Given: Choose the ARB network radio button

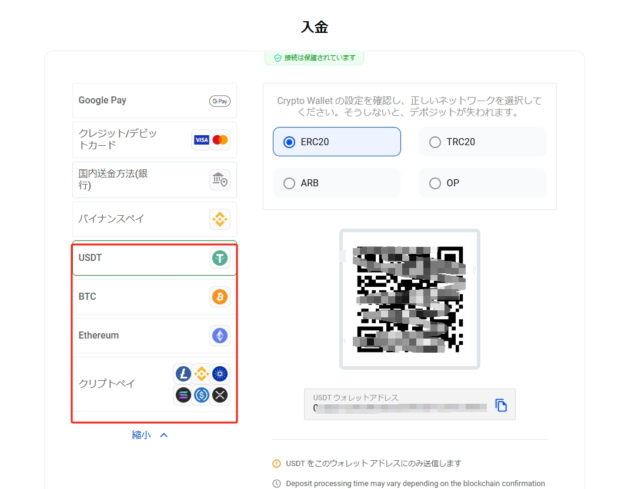Looking at the screenshot, I should click(x=289, y=183).
